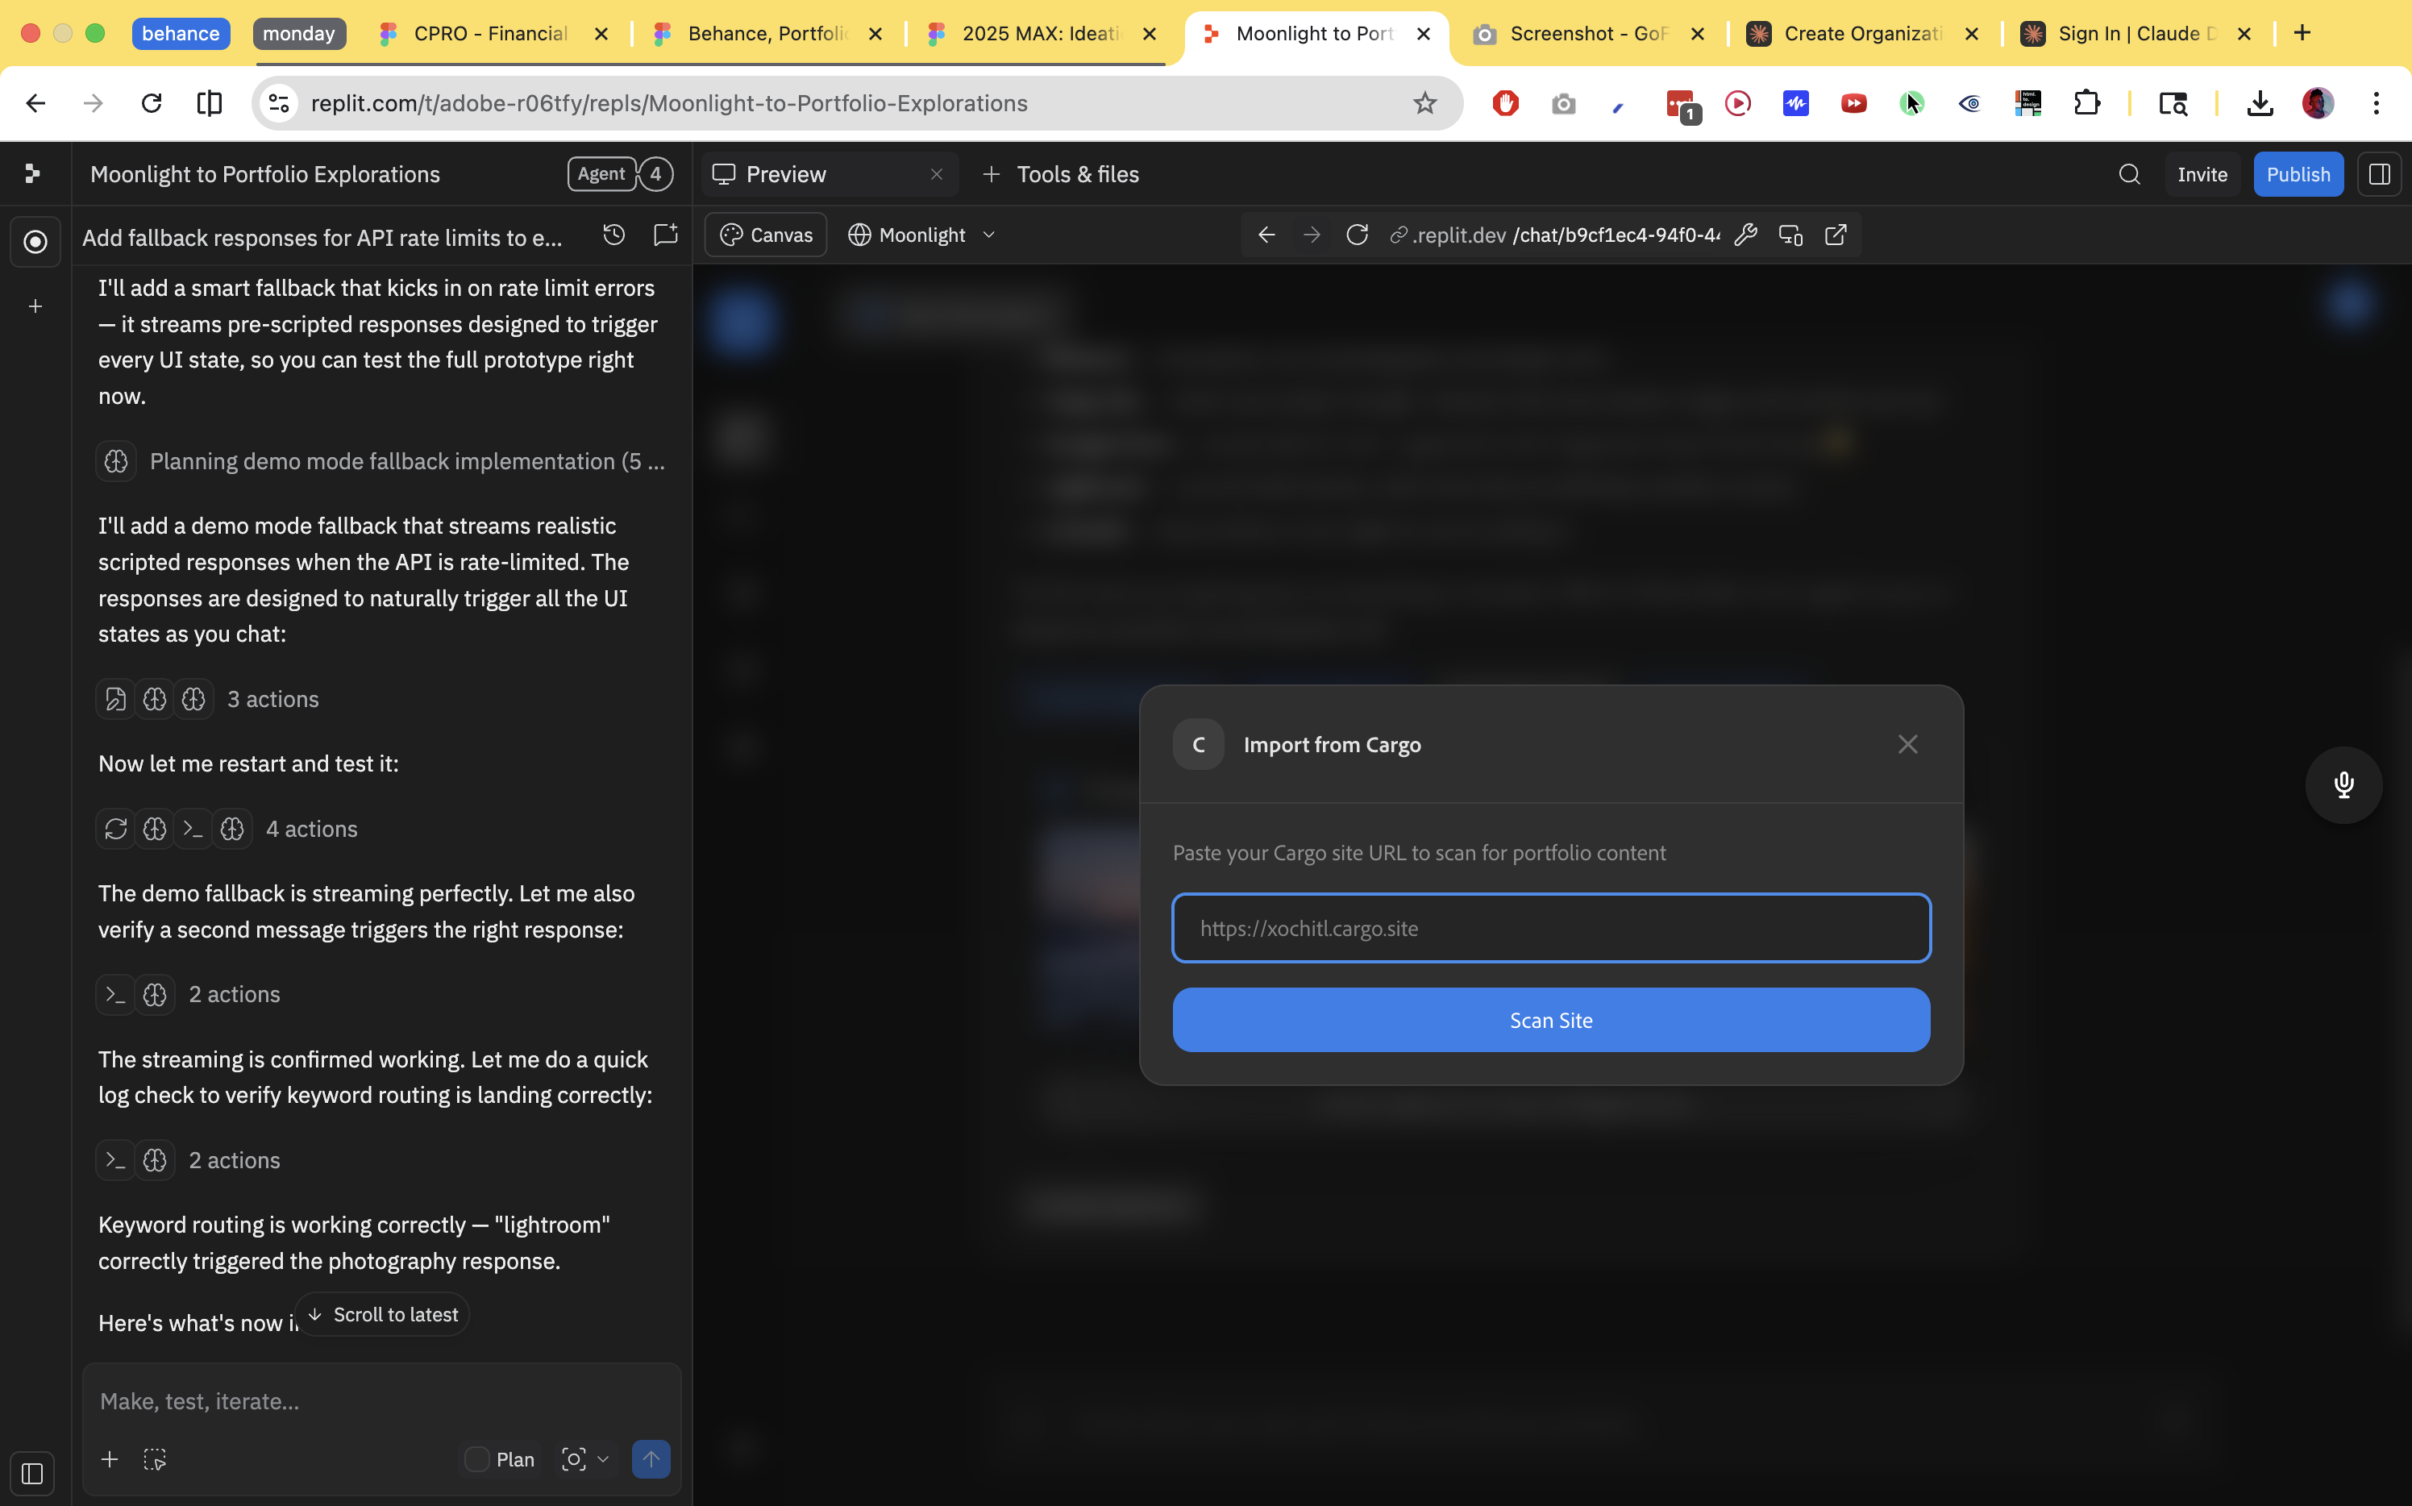Screen dimensions: 2412x1506
Task: Click the screenshot capture icon
Action: (574, 1459)
